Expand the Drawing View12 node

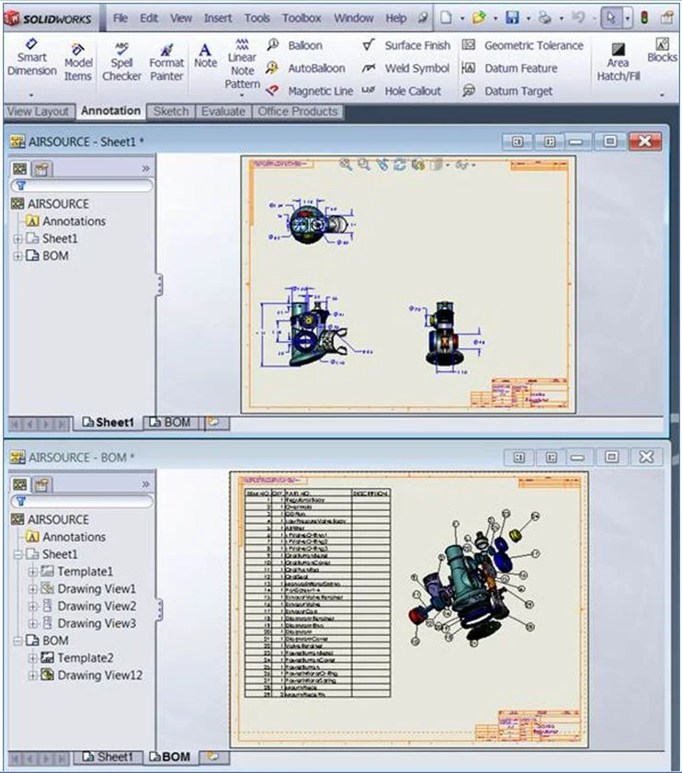(32, 676)
